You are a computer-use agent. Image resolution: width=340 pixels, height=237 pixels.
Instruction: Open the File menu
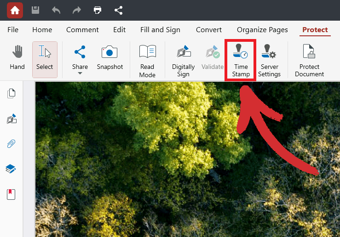click(13, 30)
